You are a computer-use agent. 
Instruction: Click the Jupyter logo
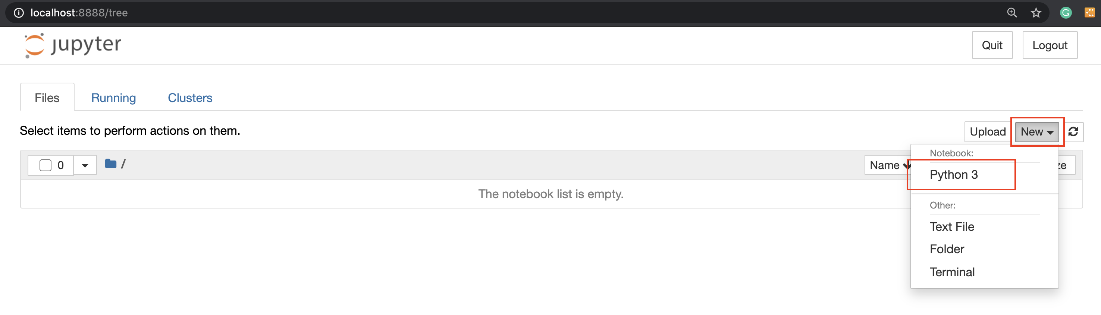[x=73, y=45]
